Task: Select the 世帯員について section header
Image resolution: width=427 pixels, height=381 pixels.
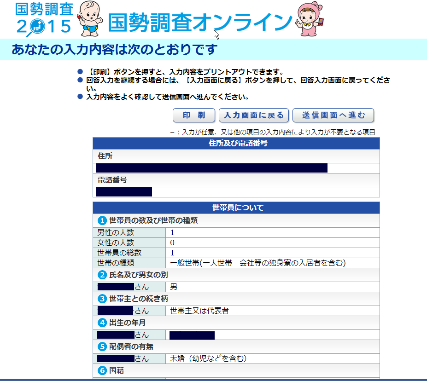Action: pos(236,208)
